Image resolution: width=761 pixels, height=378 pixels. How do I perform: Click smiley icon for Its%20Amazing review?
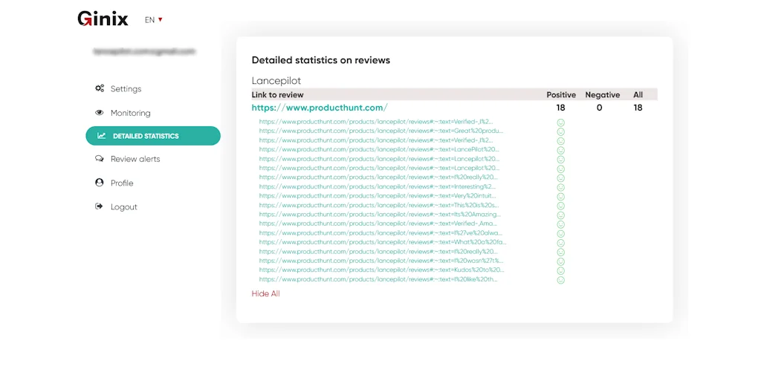click(x=560, y=215)
